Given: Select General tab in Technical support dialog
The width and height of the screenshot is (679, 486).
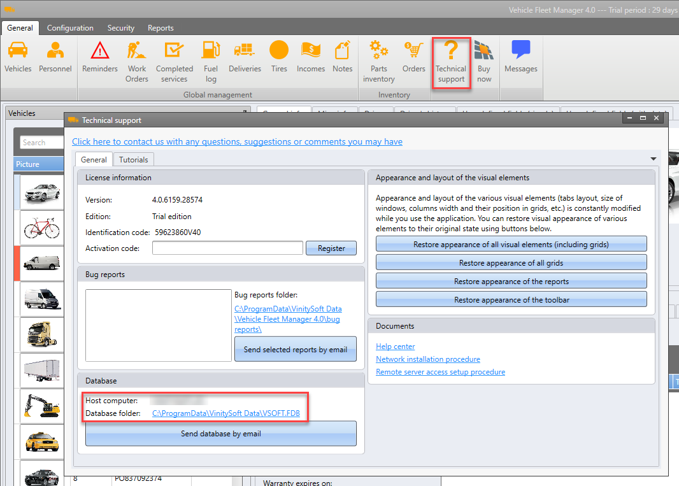Looking at the screenshot, I should coord(94,159).
